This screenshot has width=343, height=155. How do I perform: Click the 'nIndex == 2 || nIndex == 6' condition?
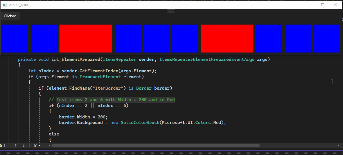pos(92,106)
